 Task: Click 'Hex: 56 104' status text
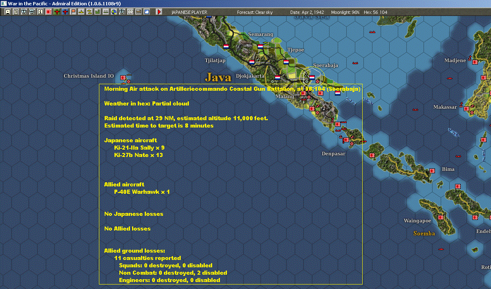click(x=375, y=12)
